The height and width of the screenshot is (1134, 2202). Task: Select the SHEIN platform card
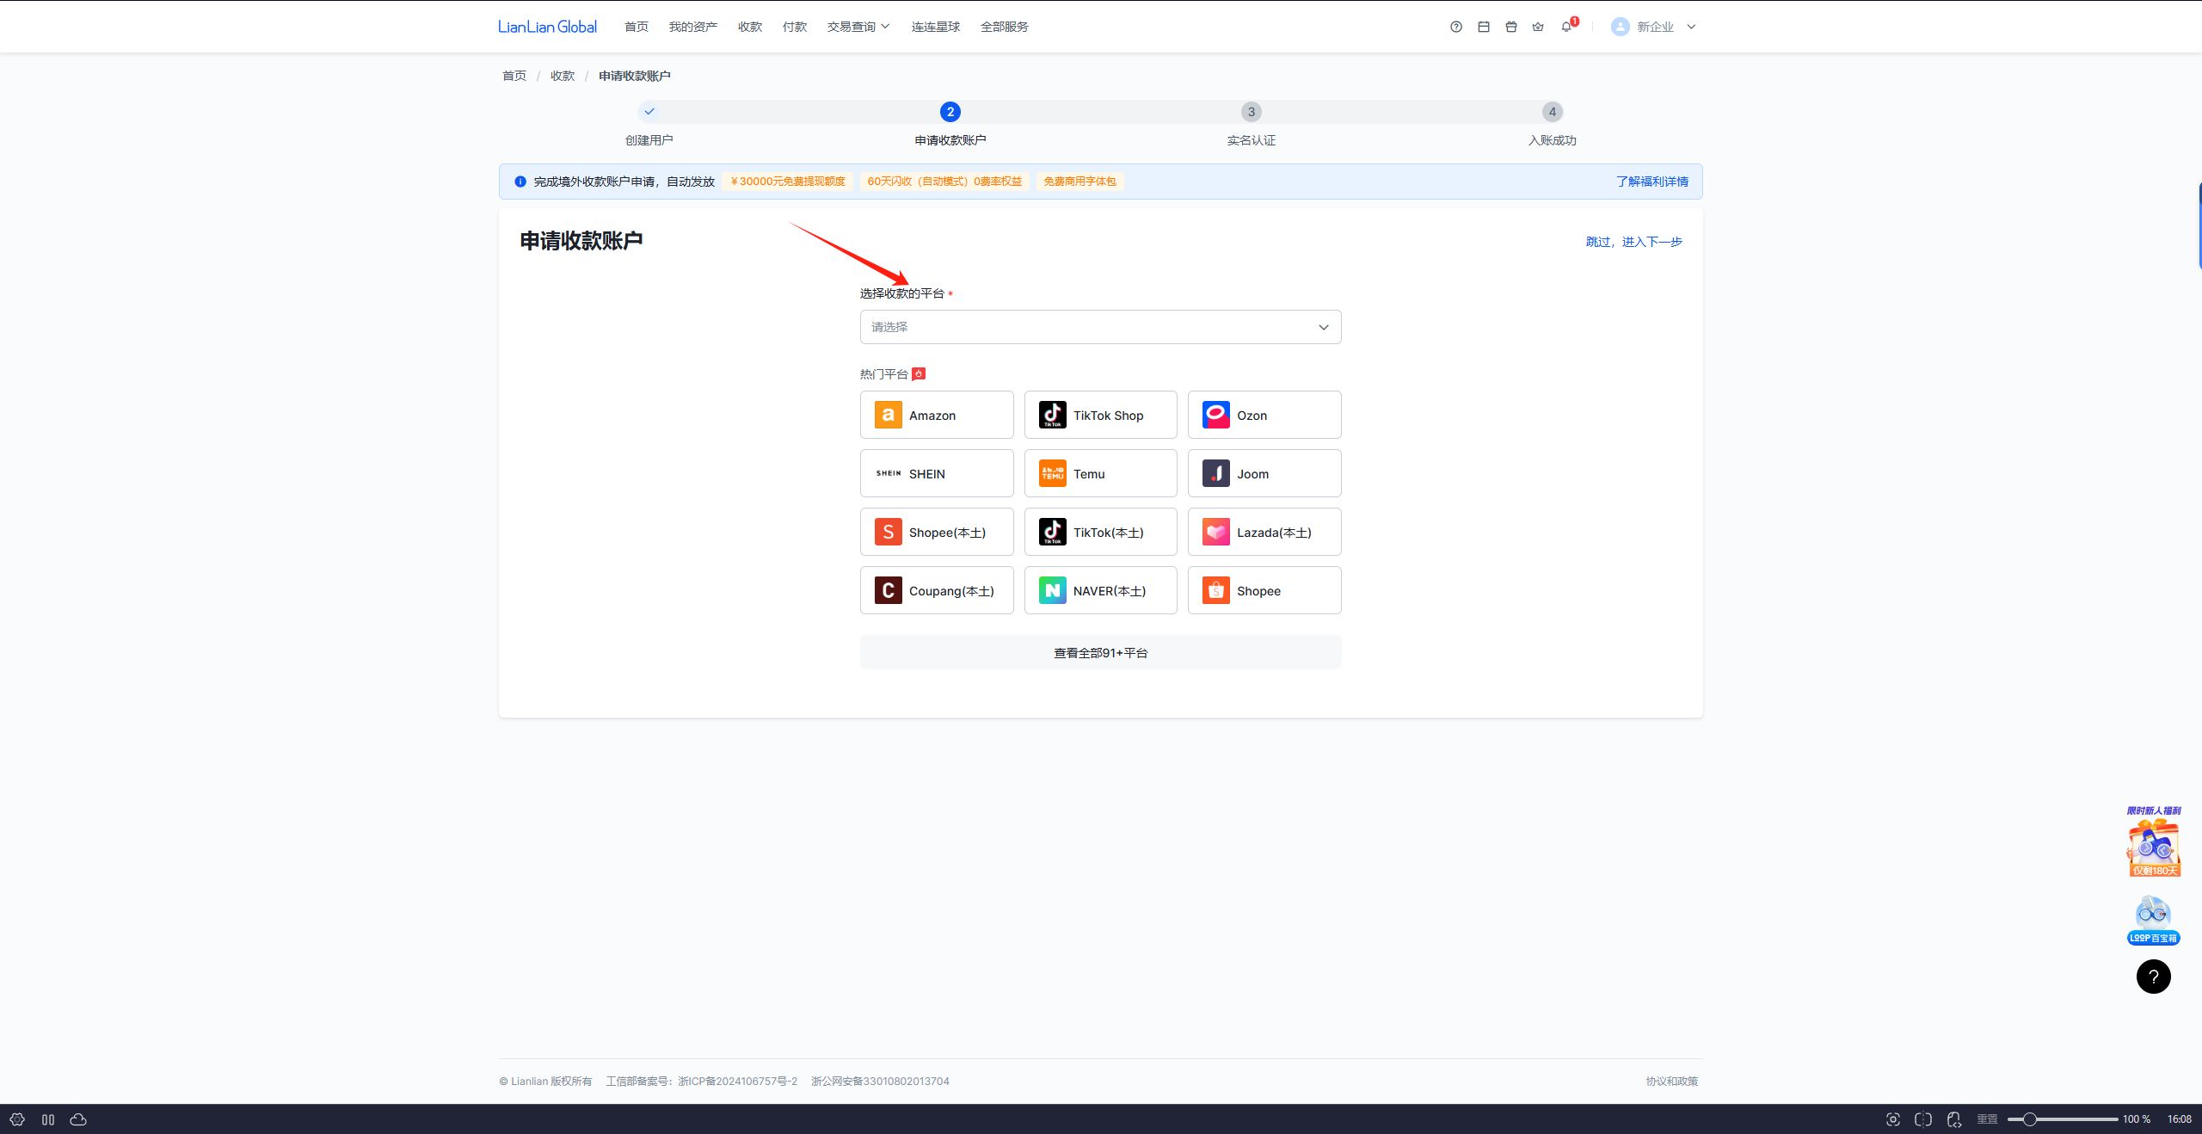coord(937,473)
